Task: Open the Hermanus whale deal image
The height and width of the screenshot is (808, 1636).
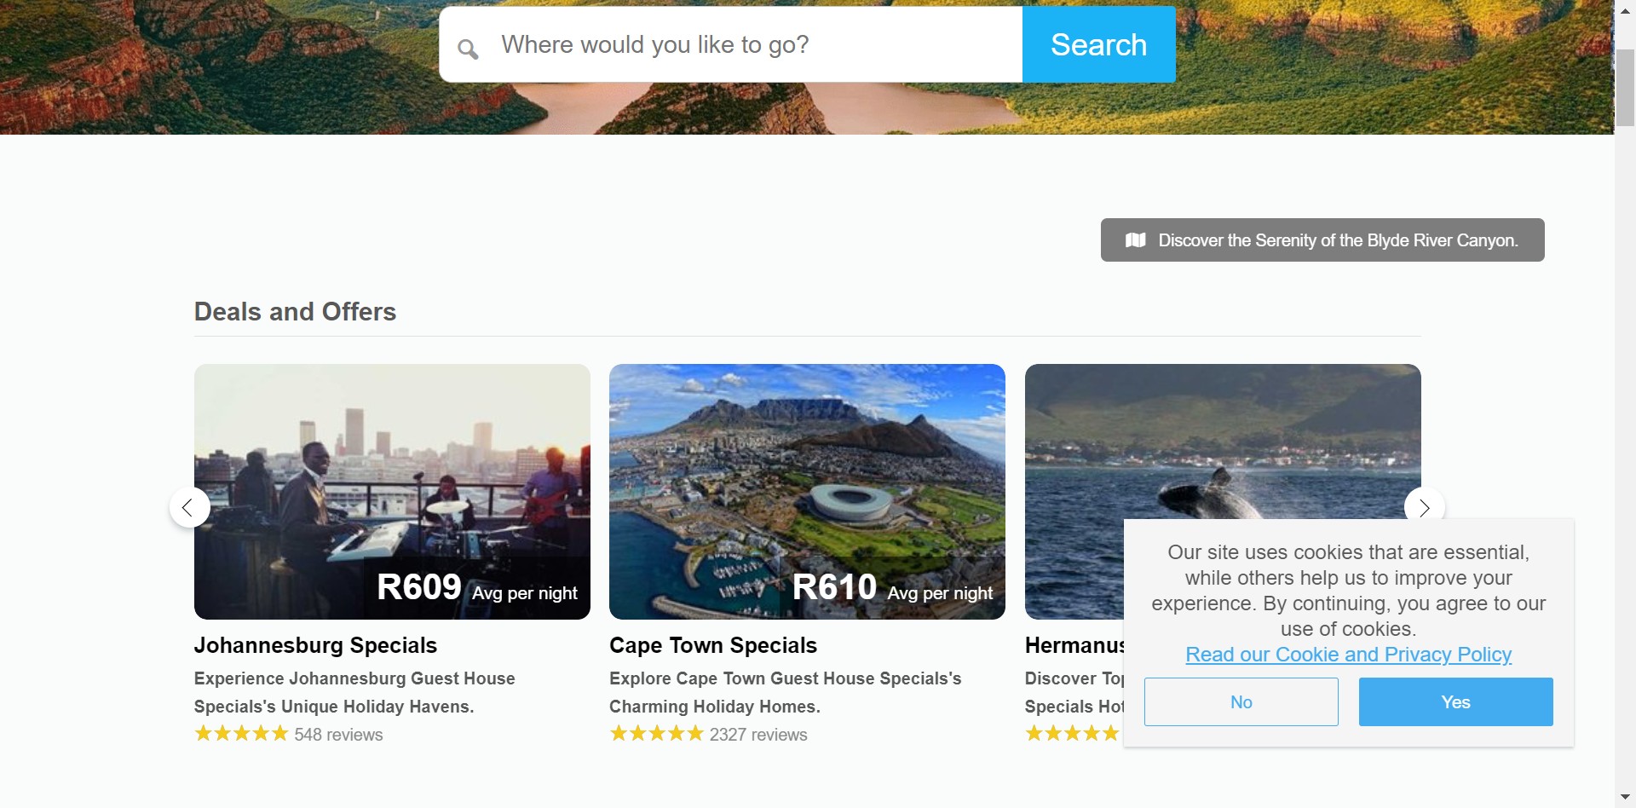Action: click(x=1193, y=443)
